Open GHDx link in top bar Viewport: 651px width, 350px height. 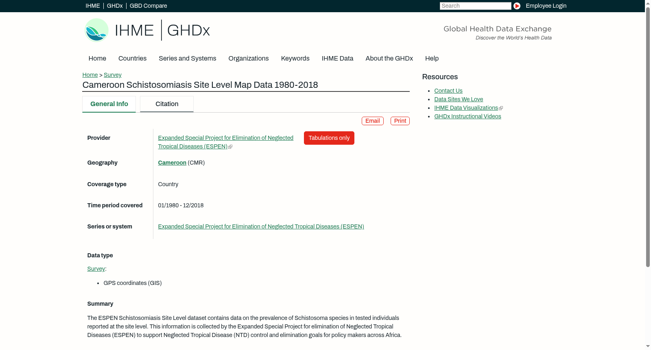tap(115, 6)
